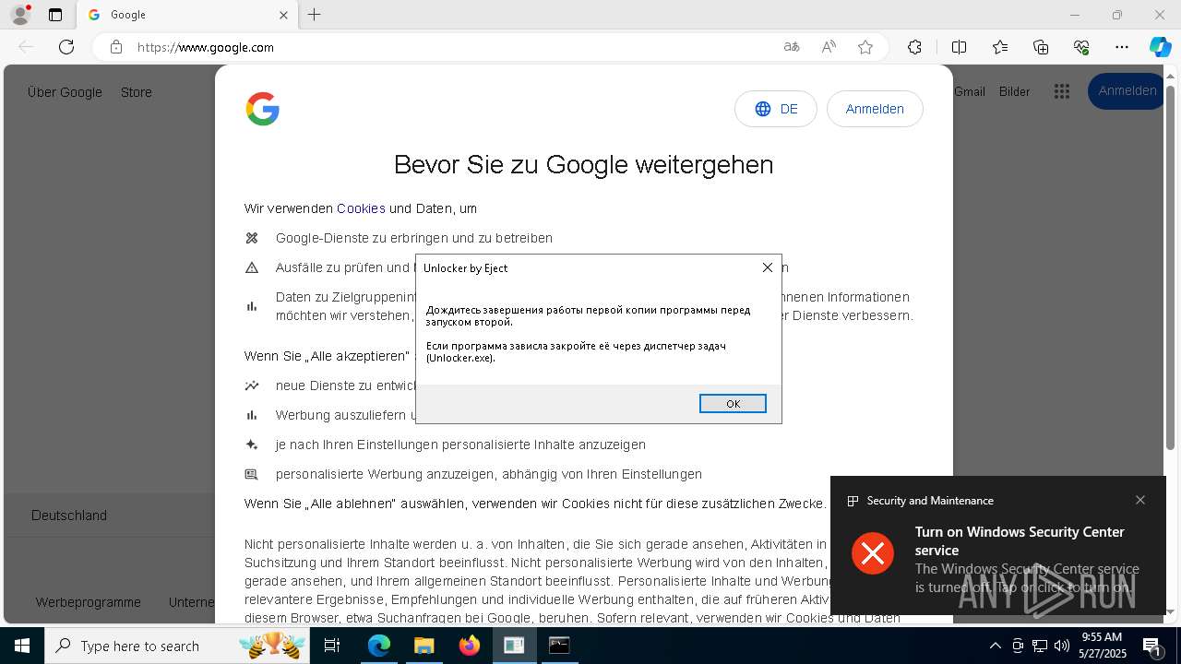1181x664 pixels.
Task: Open Über Google link
Action: (x=65, y=92)
